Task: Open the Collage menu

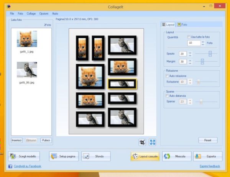Action: pos(31,13)
